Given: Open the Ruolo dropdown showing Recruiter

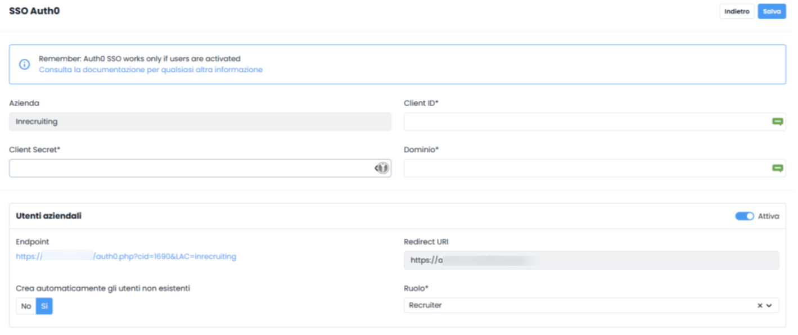Looking at the screenshot, I should [x=591, y=305].
